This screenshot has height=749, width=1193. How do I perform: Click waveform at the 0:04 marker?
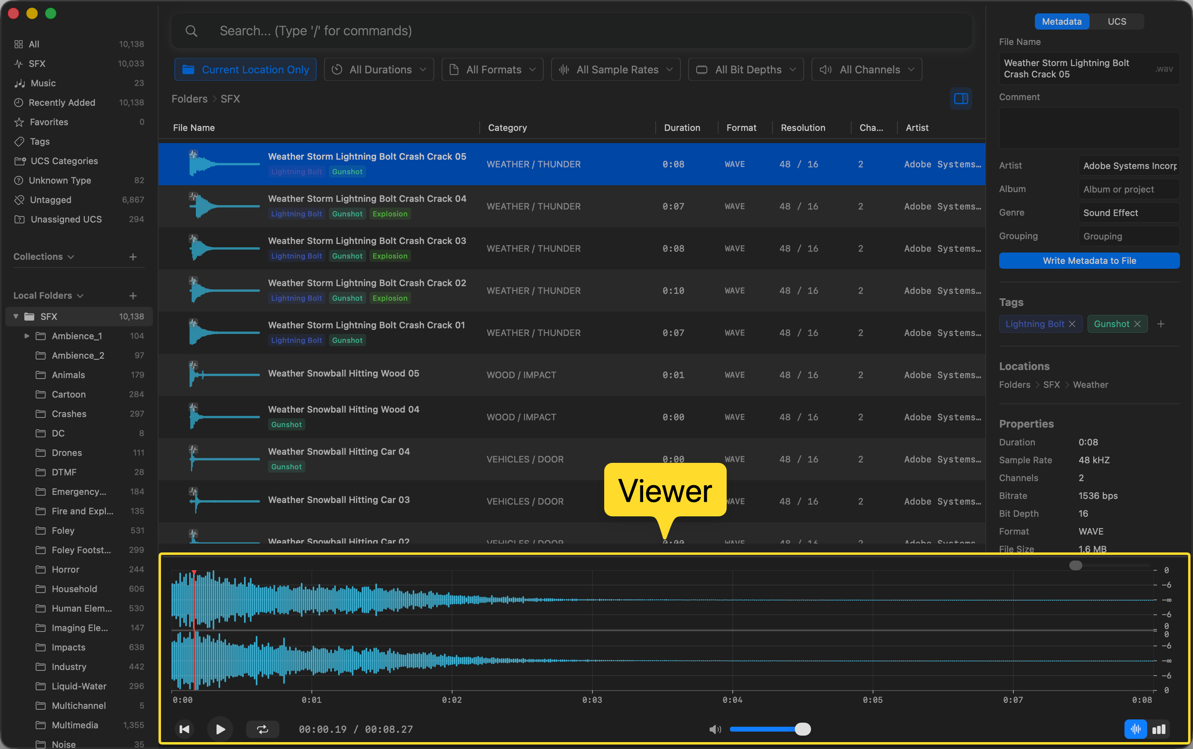[x=732, y=630]
